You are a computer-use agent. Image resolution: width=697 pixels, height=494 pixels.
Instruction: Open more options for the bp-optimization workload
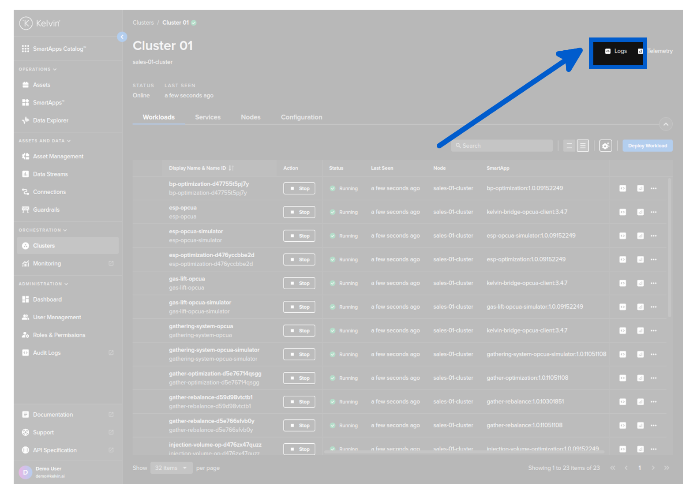653,188
